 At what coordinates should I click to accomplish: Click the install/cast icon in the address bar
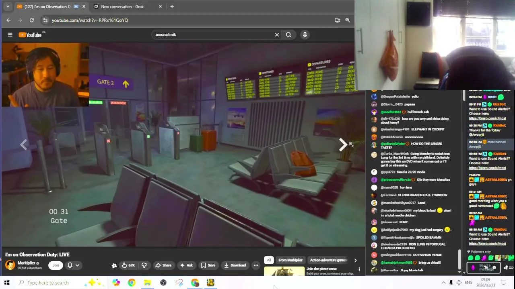click(337, 20)
